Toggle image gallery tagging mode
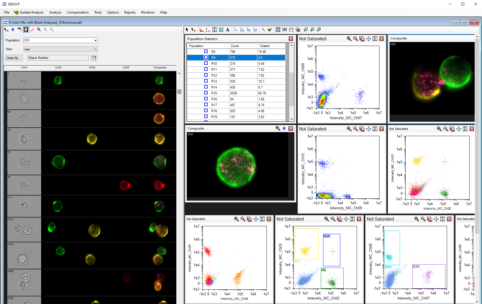The image size is (482, 304). tap(6, 30)
